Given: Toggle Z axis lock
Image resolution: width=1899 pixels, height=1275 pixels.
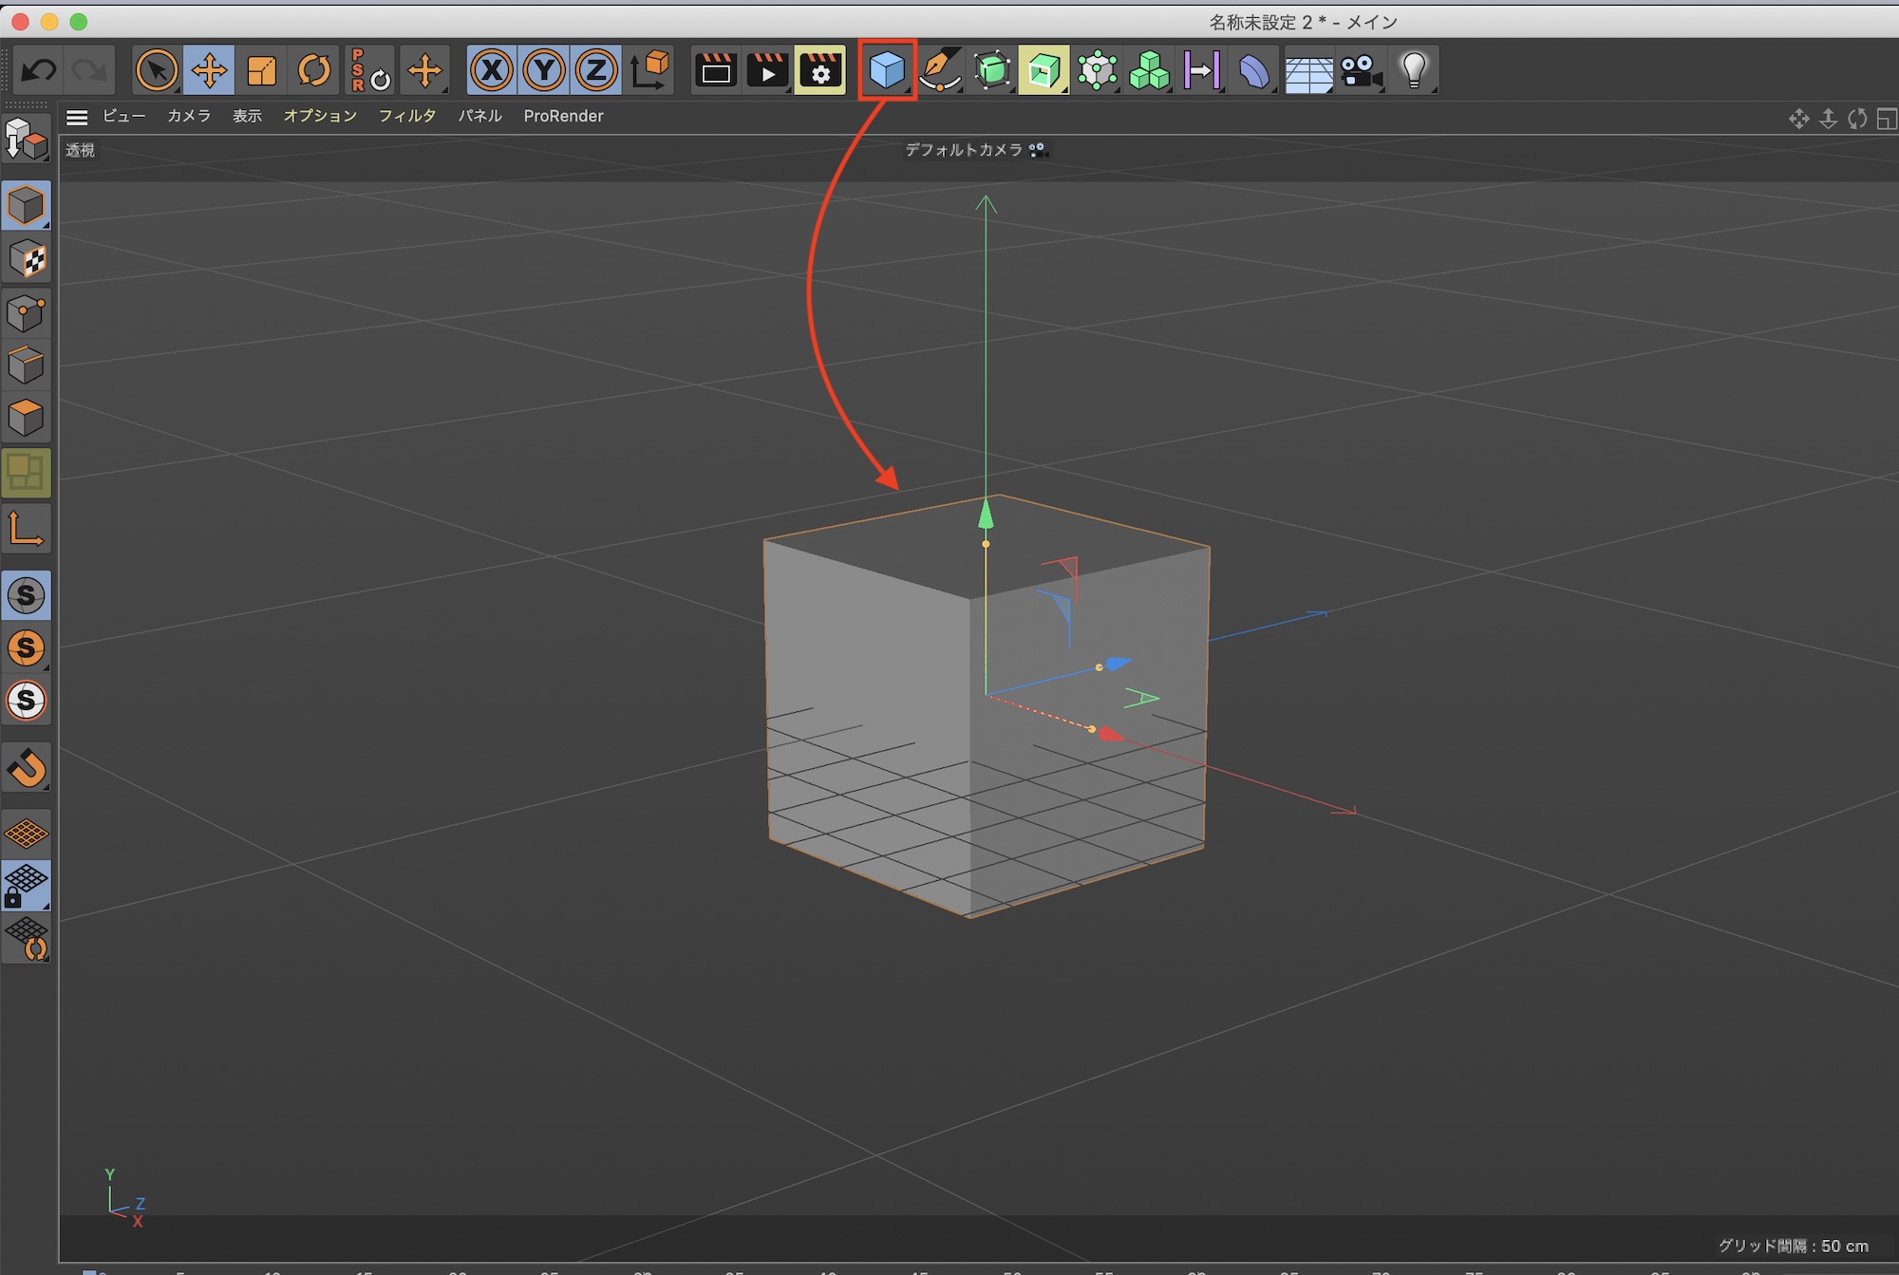Looking at the screenshot, I should (596, 70).
